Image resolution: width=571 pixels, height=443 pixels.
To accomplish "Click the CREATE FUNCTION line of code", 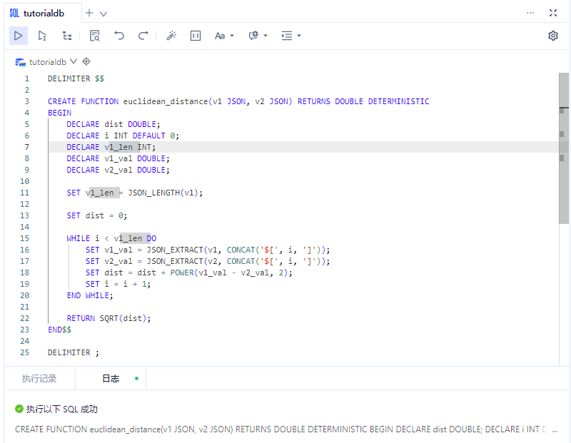I will [x=238, y=101].
